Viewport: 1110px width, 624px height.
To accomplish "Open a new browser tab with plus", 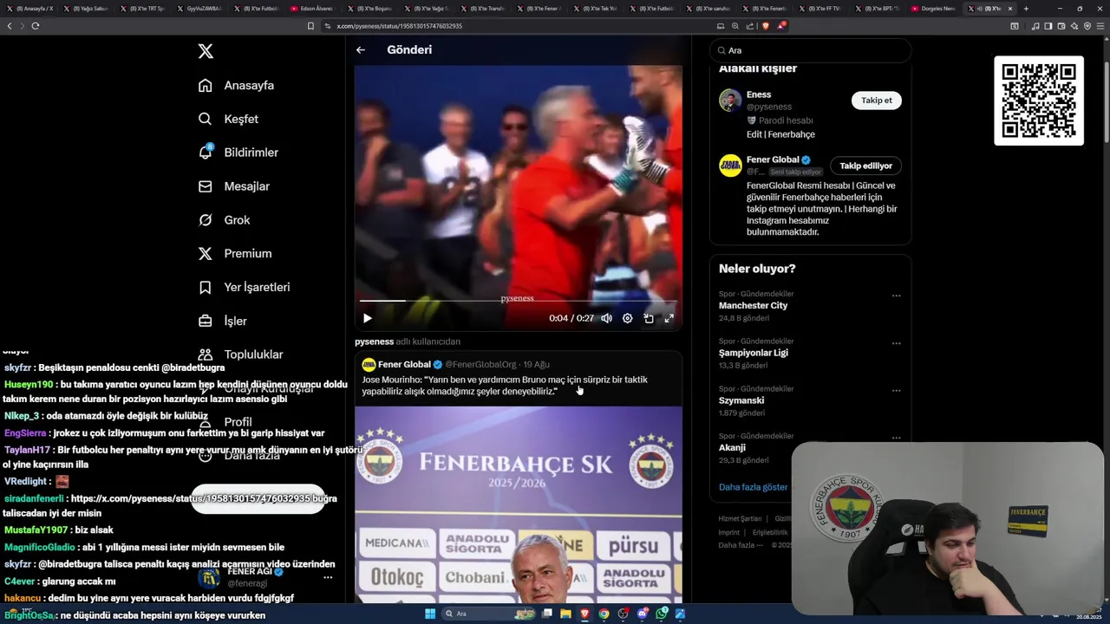I will [1026, 9].
